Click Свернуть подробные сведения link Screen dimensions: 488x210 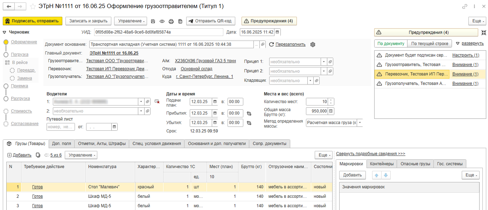(x=370, y=154)
